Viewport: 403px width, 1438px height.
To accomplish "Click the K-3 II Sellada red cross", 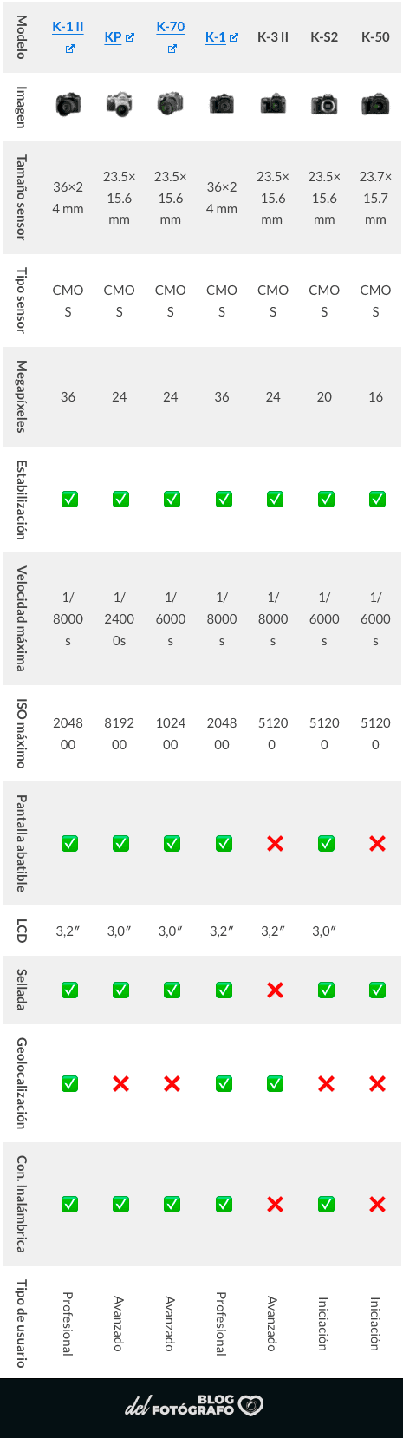I will [x=275, y=990].
